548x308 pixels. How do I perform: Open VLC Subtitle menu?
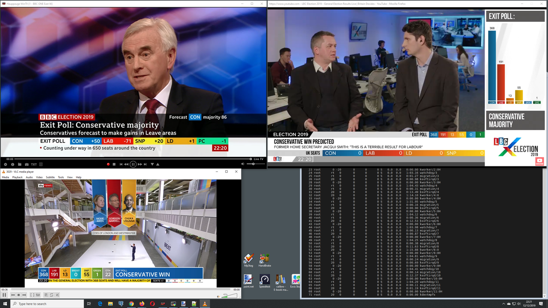pos(50,177)
